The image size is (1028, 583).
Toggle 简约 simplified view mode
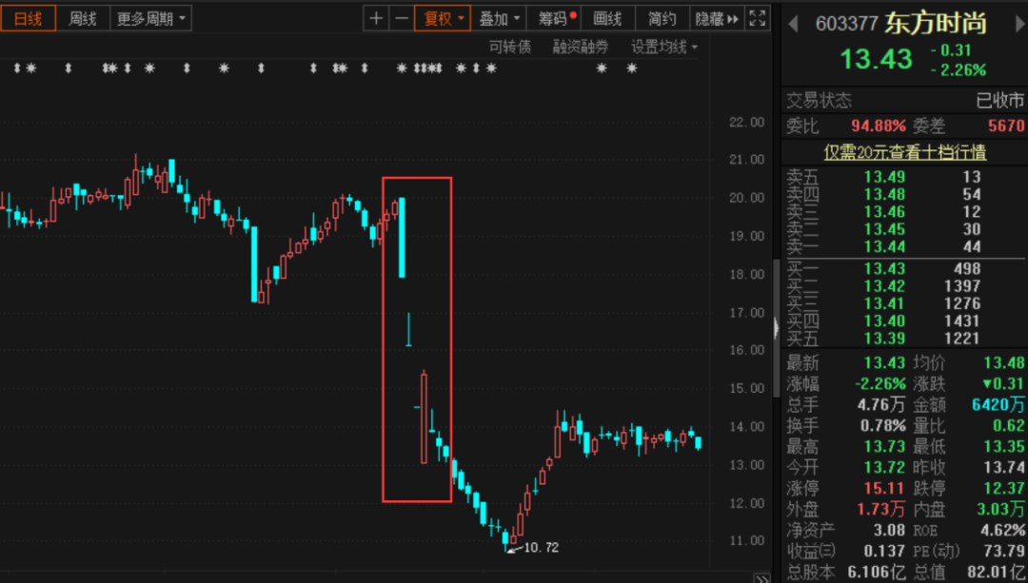tap(662, 18)
